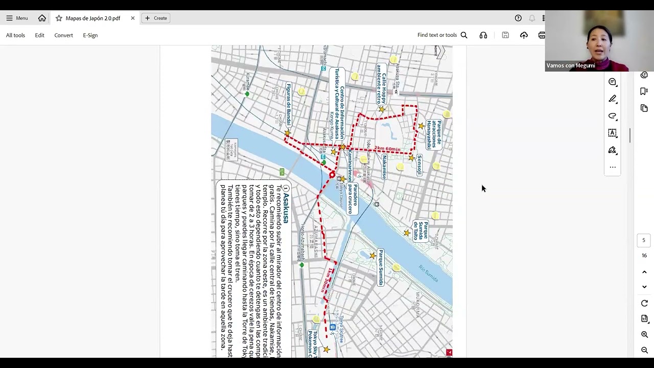Close the Mapas de Japón 2.0.pdf tab
This screenshot has width=654, height=368.
pyautogui.click(x=133, y=18)
